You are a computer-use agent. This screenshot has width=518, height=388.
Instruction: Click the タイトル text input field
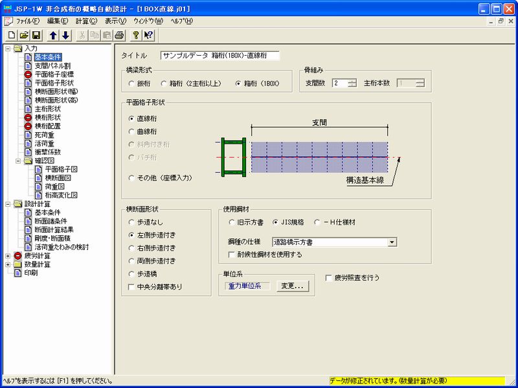(220, 56)
